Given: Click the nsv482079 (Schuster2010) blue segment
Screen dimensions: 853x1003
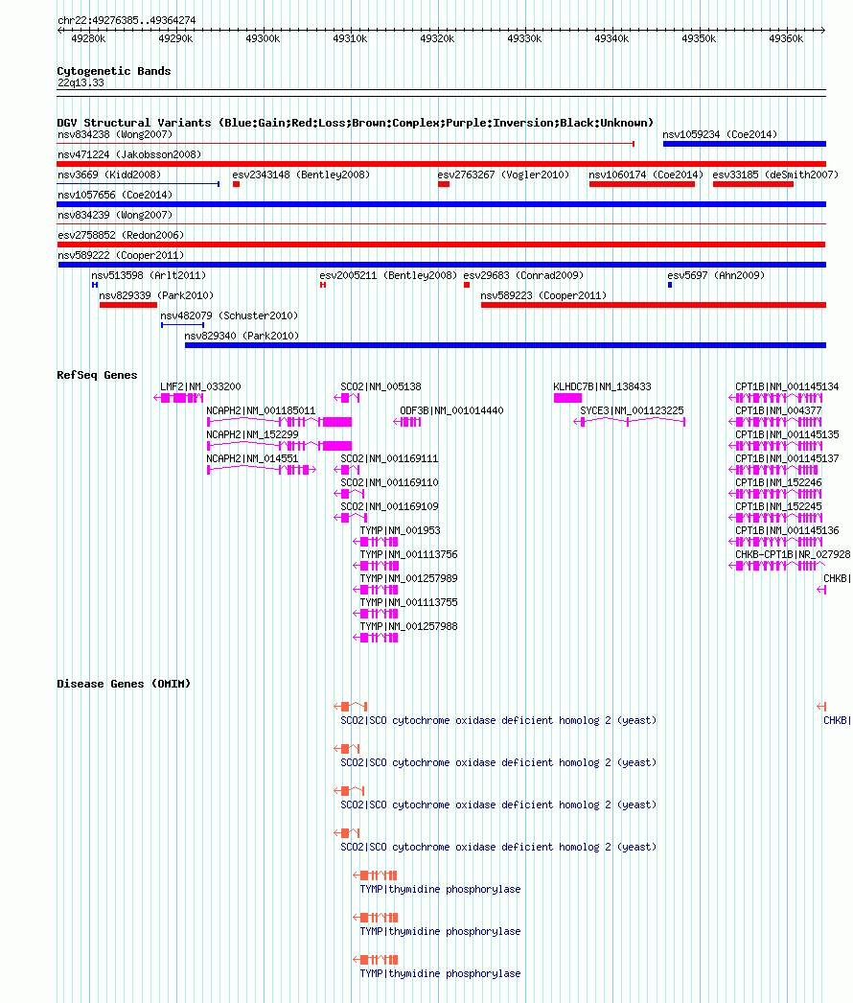Looking at the screenshot, I should [182, 325].
